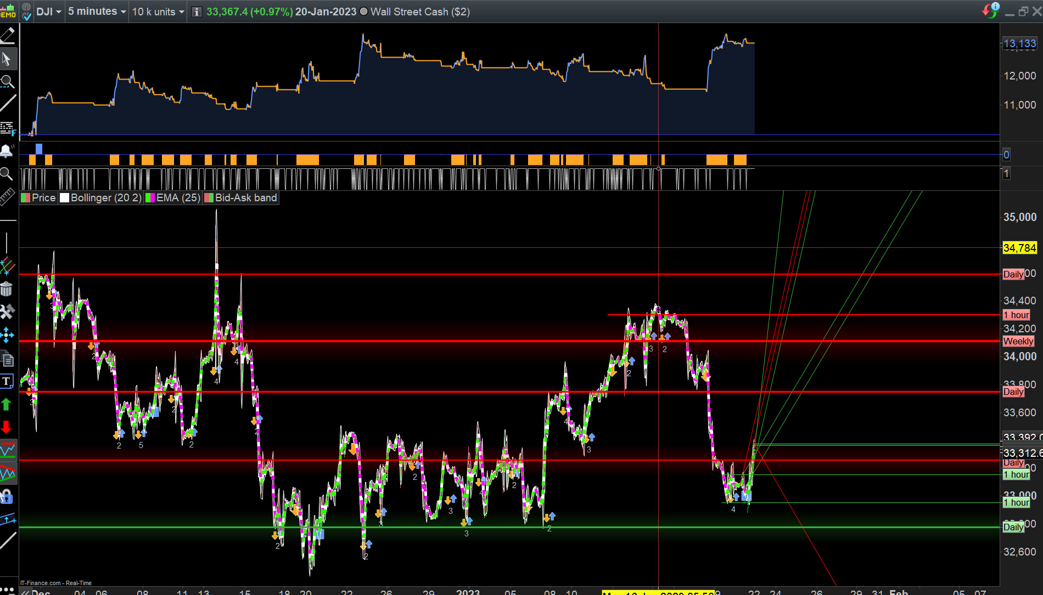
Task: Open the DJI instrument dropdown
Action: click(49, 12)
